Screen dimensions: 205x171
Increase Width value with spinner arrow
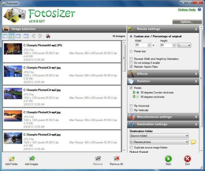pos(149,44)
